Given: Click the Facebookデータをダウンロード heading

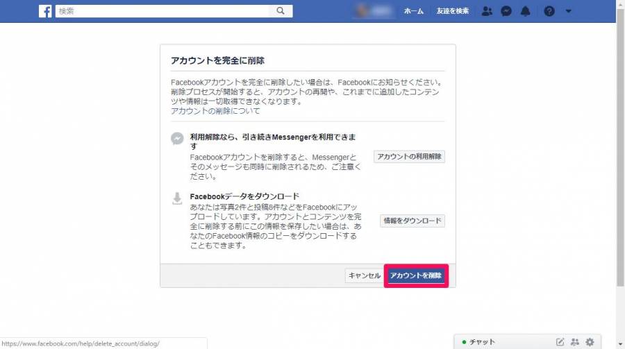Looking at the screenshot, I should tap(244, 196).
